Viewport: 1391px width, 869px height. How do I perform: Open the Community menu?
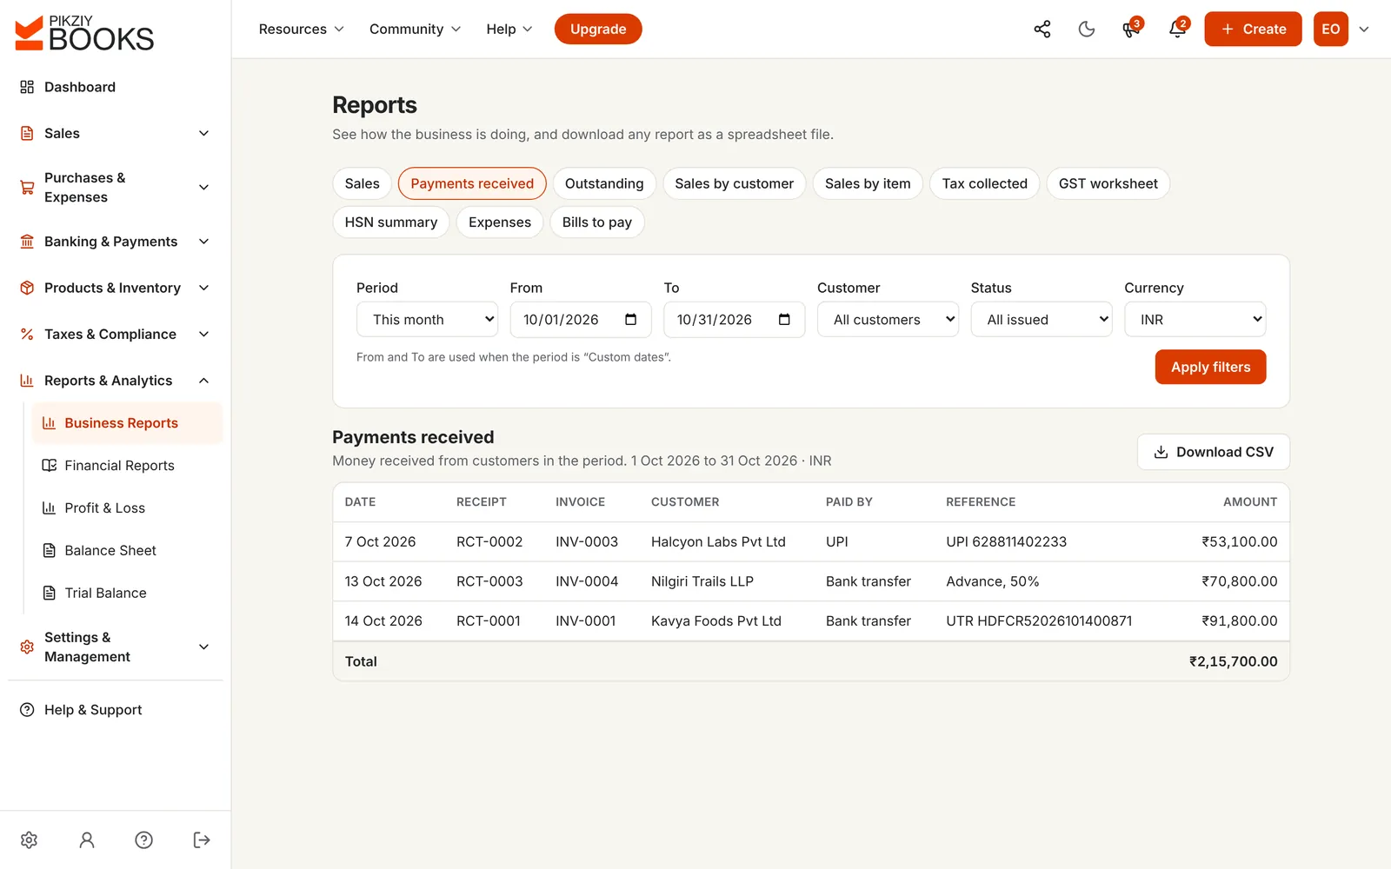click(x=415, y=30)
